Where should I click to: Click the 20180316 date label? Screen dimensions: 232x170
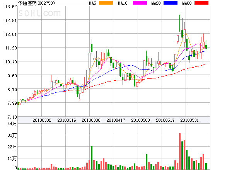pos(67,120)
